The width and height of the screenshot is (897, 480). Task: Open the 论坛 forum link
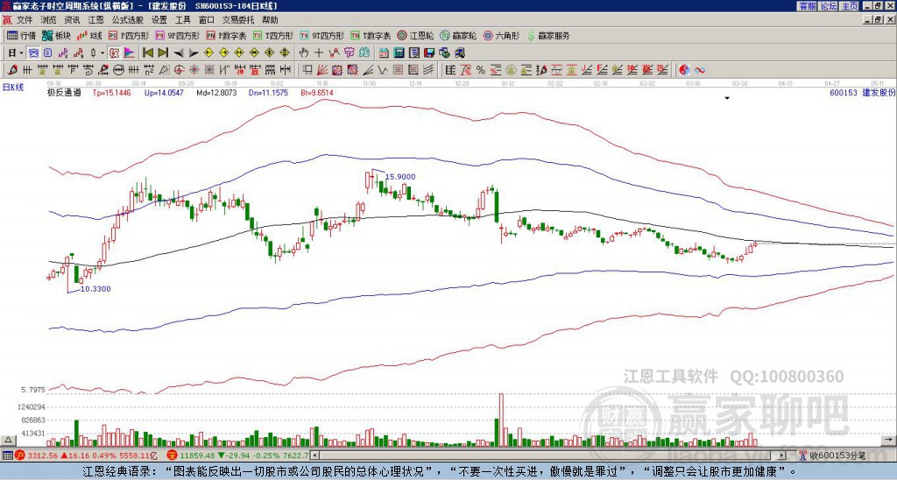(829, 5)
